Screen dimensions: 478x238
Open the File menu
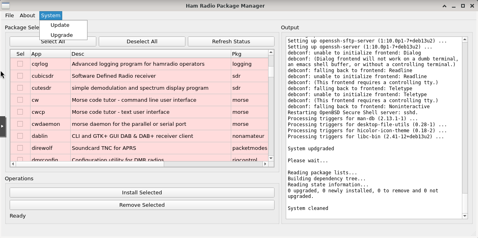tap(10, 16)
